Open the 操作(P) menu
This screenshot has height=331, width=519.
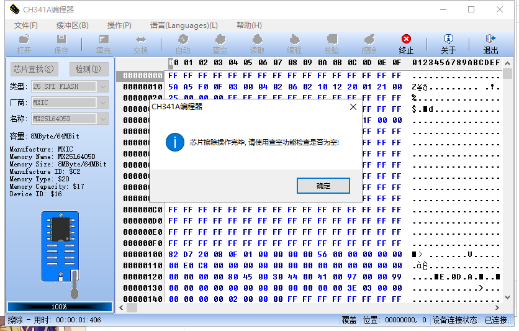(119, 25)
